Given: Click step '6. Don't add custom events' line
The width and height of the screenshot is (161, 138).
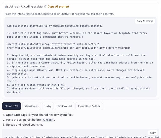Looking at the screenshot, I should 37,85.
